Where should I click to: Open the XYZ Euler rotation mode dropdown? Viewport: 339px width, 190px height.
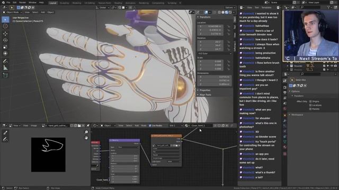[x=214, y=53]
